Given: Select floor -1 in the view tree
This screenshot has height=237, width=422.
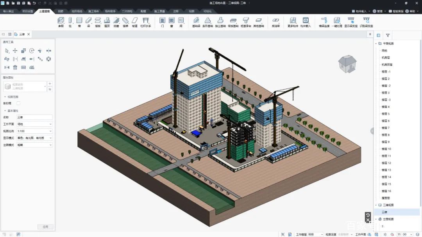Looking at the screenshot, I should coord(386,72).
